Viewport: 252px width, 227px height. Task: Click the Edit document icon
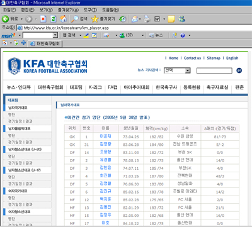(157, 19)
